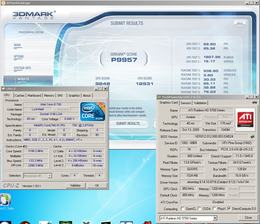The height and width of the screenshot is (224, 260).
Task: Click the Bandwidth 76.8 GB/s value
Action: [x=242, y=176]
